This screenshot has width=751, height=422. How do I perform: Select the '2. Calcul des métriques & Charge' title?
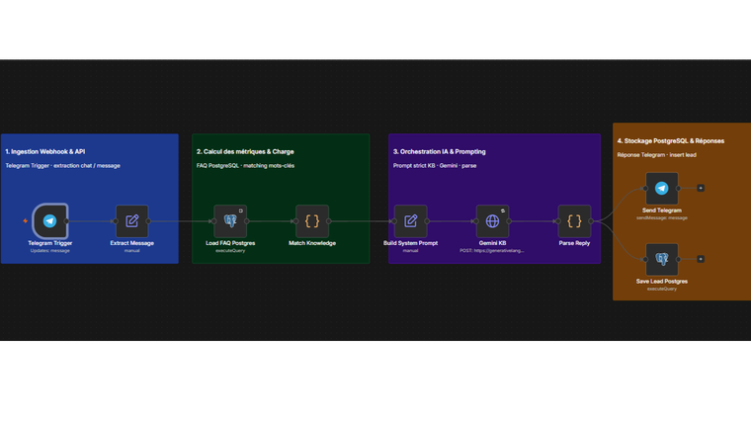coord(245,152)
